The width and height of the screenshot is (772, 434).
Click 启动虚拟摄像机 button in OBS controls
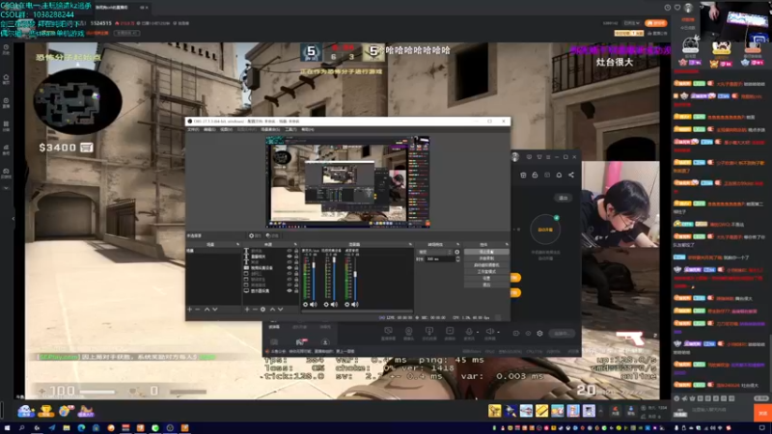tap(486, 264)
